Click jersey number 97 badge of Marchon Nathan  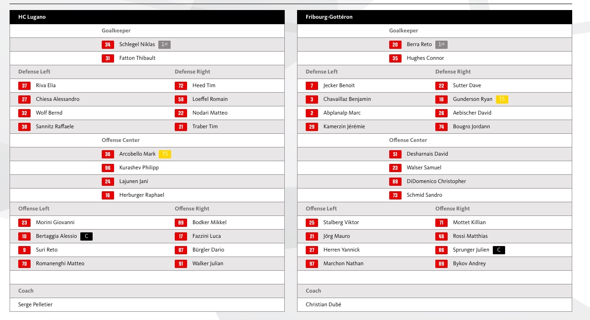312,263
